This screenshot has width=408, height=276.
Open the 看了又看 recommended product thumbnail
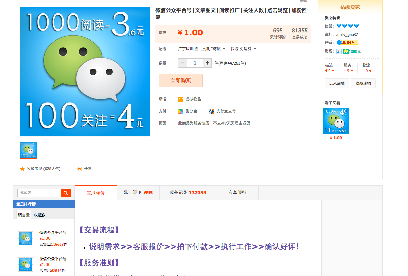(336, 121)
